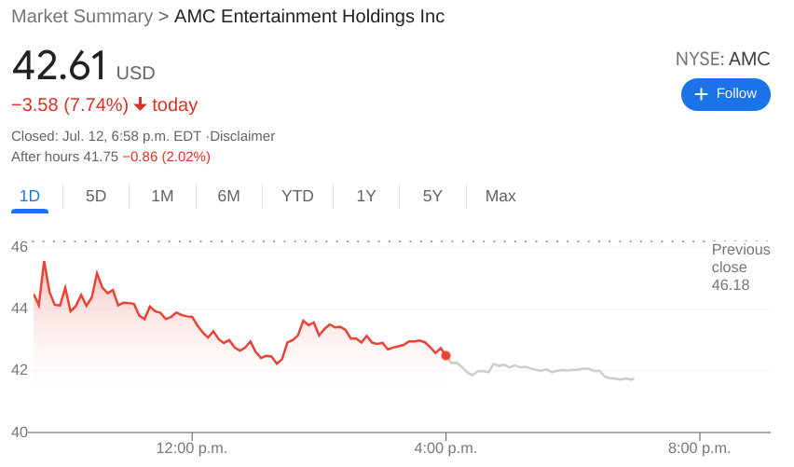Open the Market Summary link
The image size is (794, 467).
tap(82, 17)
